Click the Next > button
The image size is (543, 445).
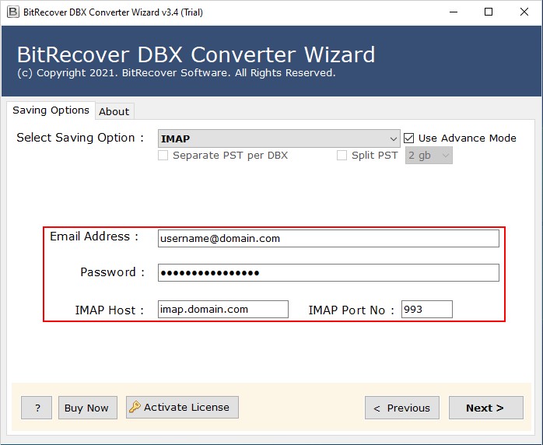pos(485,408)
